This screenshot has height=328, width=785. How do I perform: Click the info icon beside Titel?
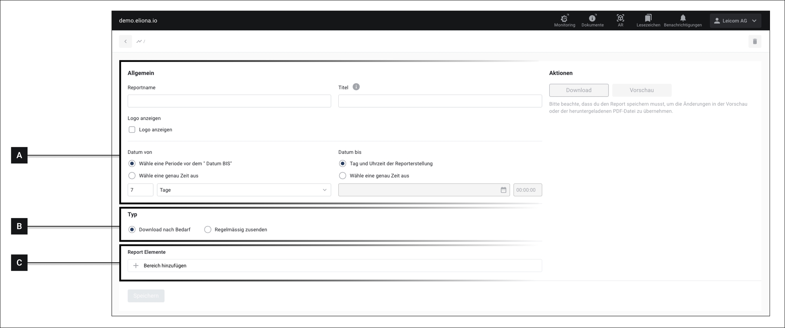[x=356, y=87]
